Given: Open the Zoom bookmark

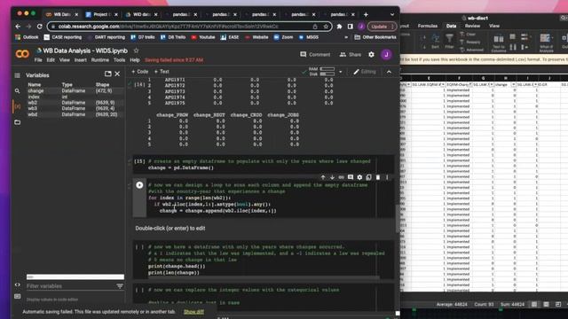Looking at the screenshot, I should 284,37.
